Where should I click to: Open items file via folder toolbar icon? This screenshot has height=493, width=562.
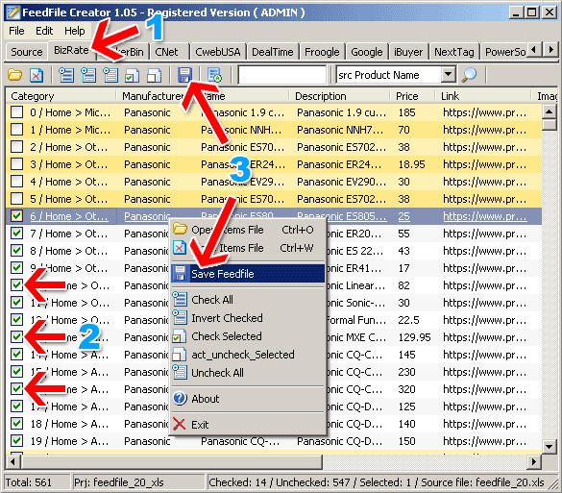(x=14, y=75)
